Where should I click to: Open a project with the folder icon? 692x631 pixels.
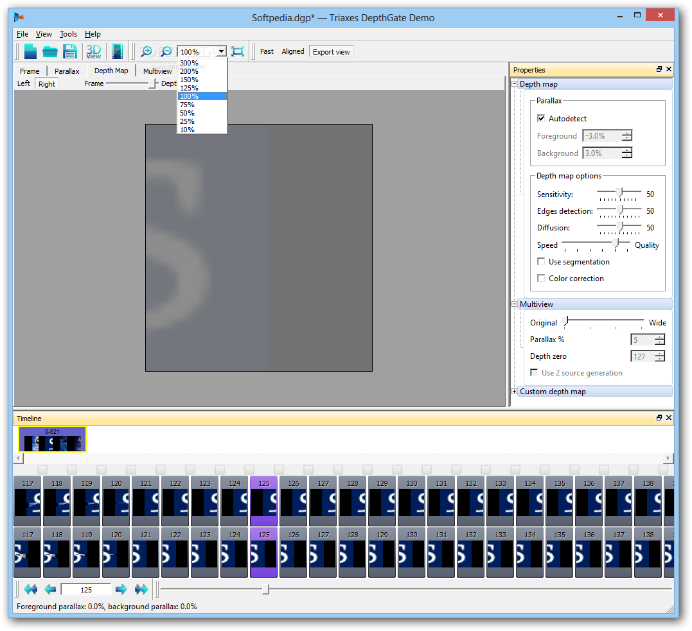click(x=50, y=52)
